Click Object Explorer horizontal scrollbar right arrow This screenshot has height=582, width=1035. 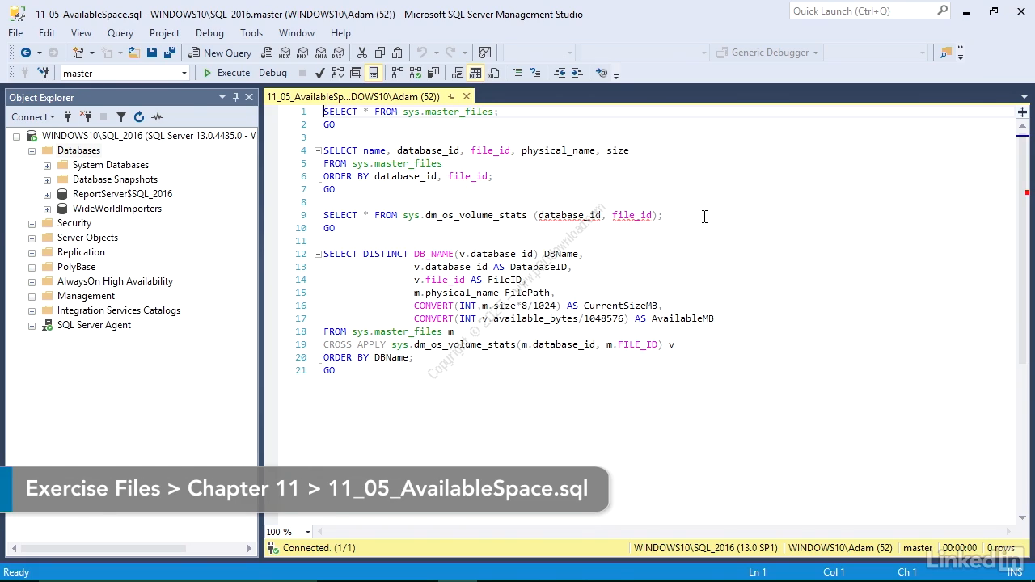[x=249, y=548]
